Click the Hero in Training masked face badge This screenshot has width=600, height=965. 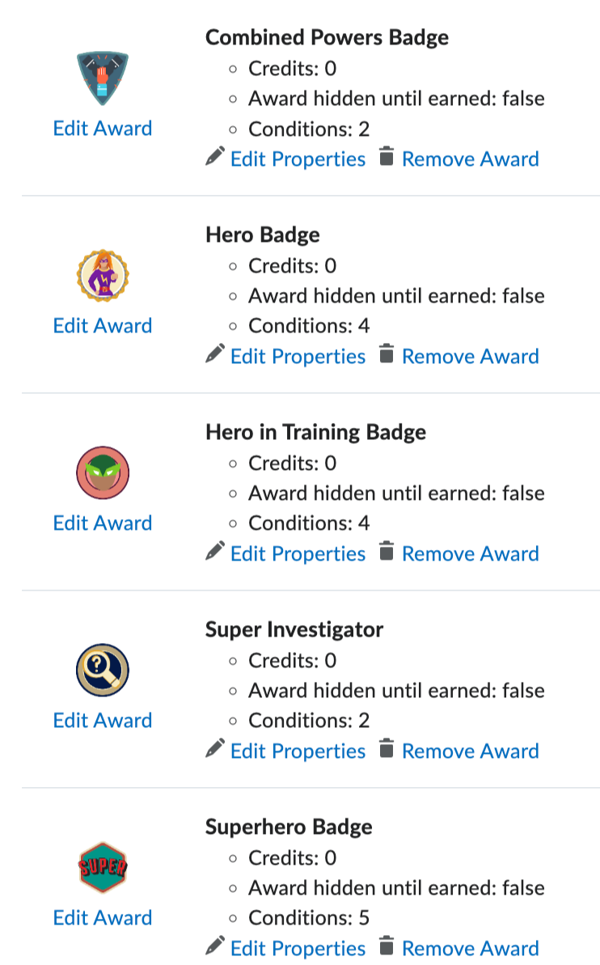coord(103,472)
